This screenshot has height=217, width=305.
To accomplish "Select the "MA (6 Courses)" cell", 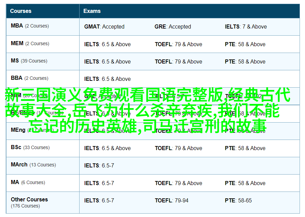I will [x=43, y=183].
